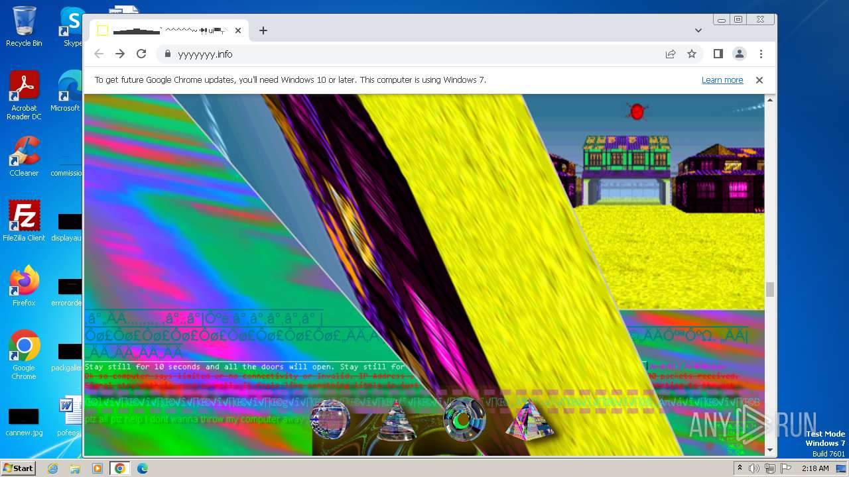Open Chrome's three-dot menu
Viewport: 849px width, 477px height.
pyautogui.click(x=761, y=54)
